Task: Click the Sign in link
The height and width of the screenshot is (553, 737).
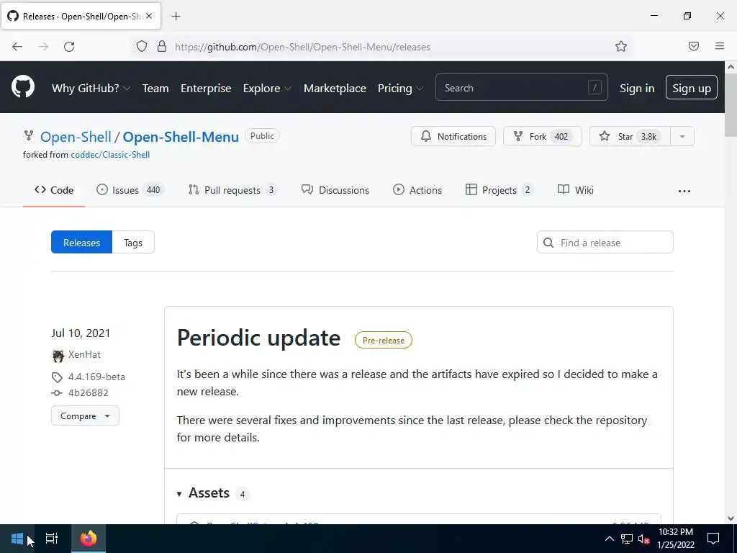Action: point(637,88)
